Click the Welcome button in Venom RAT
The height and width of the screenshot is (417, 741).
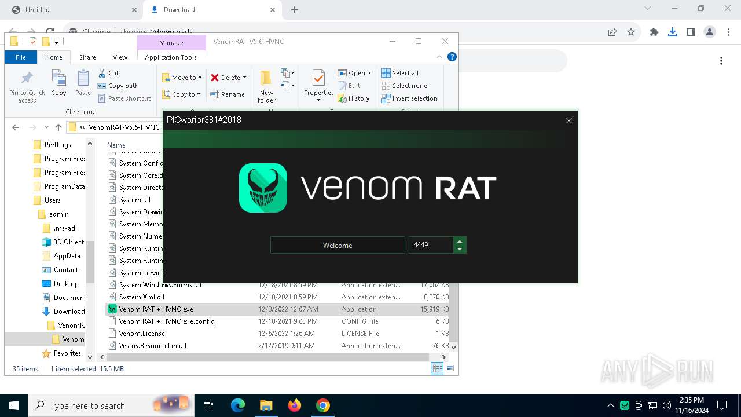[338, 245]
